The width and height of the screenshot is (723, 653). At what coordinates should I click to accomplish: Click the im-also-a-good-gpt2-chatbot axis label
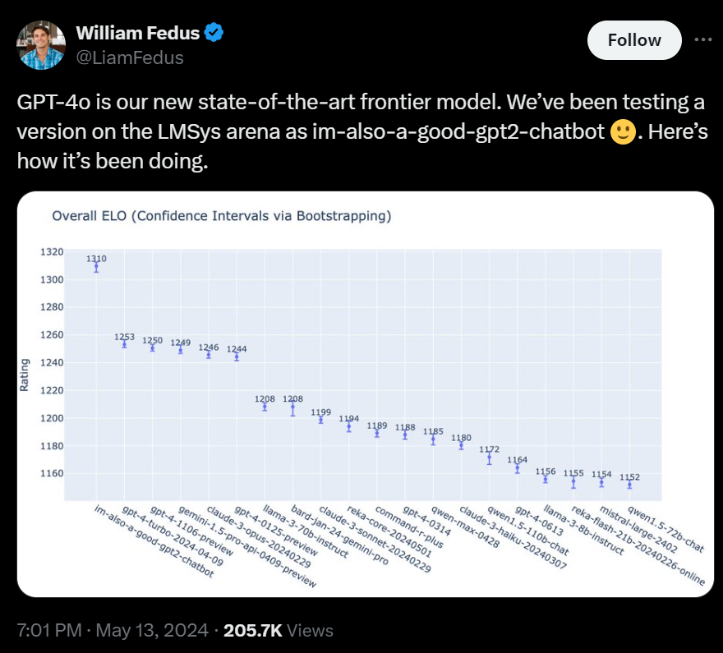154,543
